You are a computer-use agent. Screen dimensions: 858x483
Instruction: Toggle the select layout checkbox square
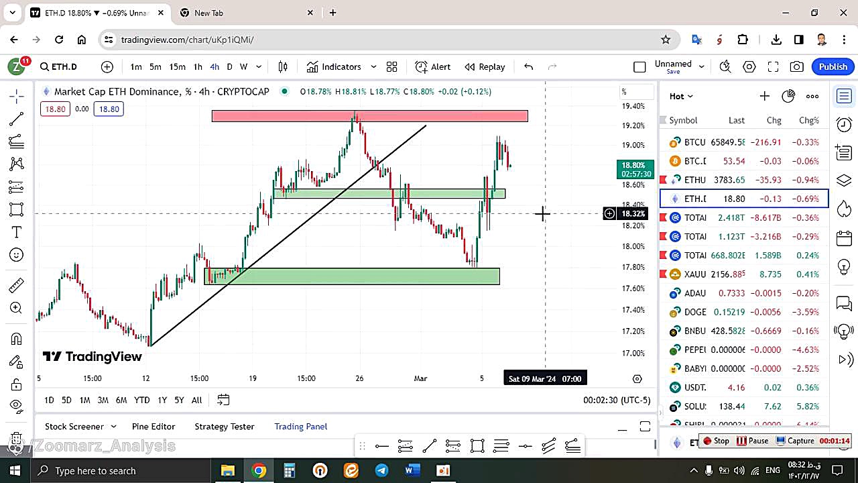click(x=639, y=66)
